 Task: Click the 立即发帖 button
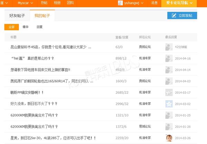(x=182, y=16)
